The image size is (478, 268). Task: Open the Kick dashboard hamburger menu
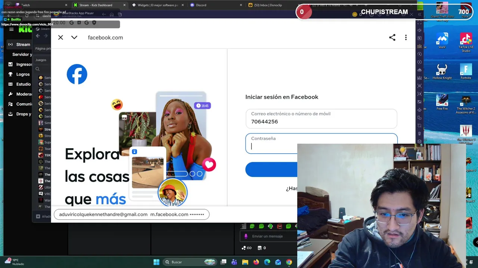click(11, 29)
